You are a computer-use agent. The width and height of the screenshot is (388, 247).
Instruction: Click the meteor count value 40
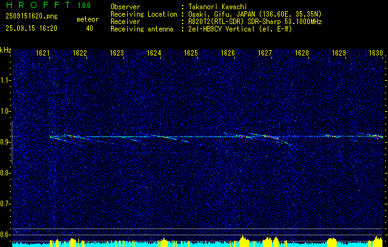(89, 28)
